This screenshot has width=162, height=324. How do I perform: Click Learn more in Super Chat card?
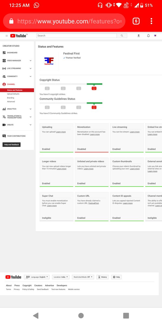point(52,205)
